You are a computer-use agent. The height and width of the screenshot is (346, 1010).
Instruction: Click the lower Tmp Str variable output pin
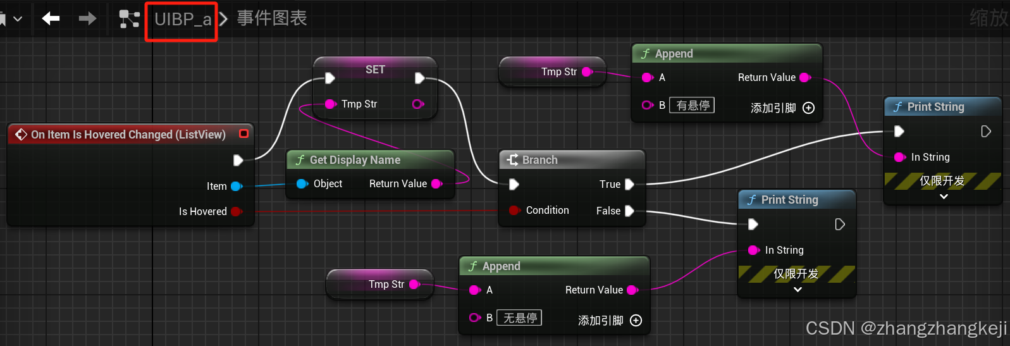(x=414, y=284)
